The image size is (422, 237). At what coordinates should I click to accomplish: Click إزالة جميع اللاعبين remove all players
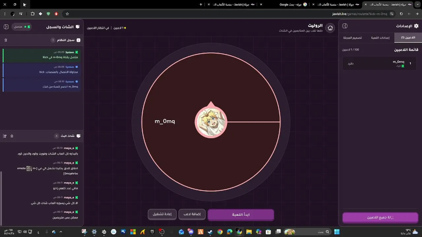[x=380, y=218]
